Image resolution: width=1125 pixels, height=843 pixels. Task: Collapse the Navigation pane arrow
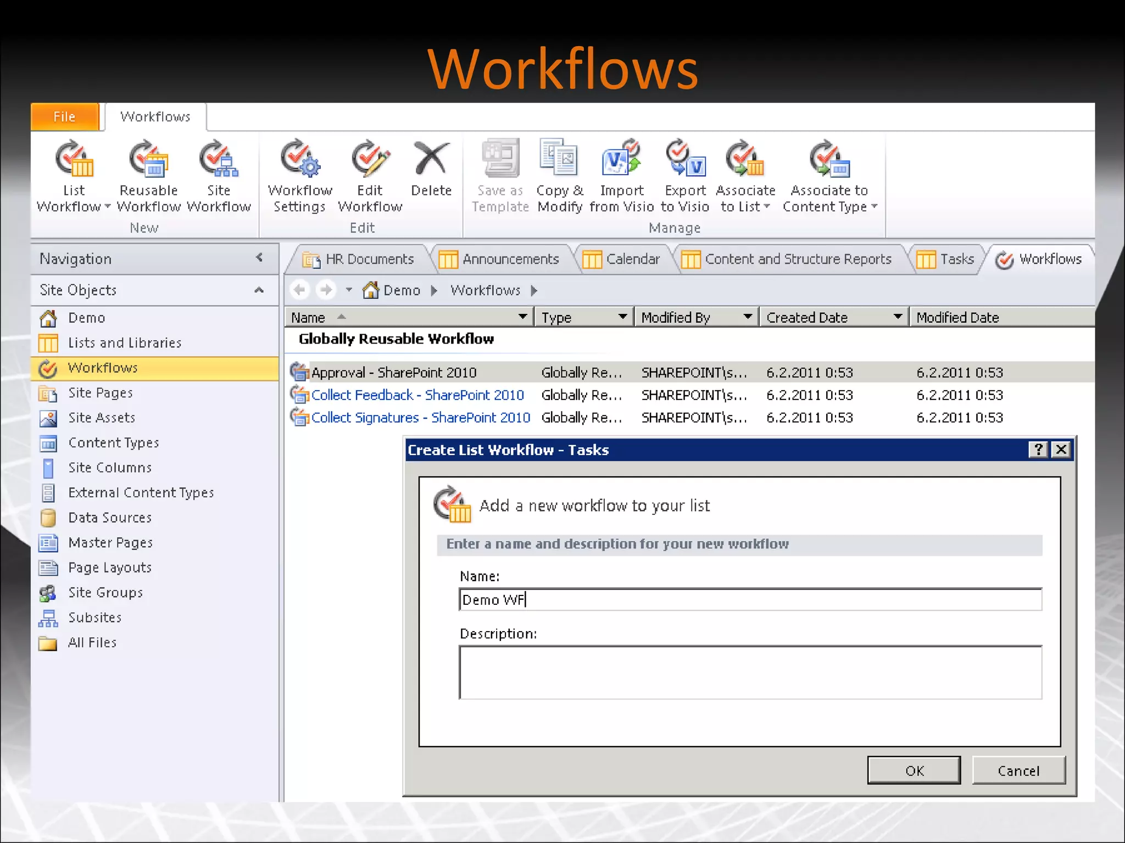point(259,257)
